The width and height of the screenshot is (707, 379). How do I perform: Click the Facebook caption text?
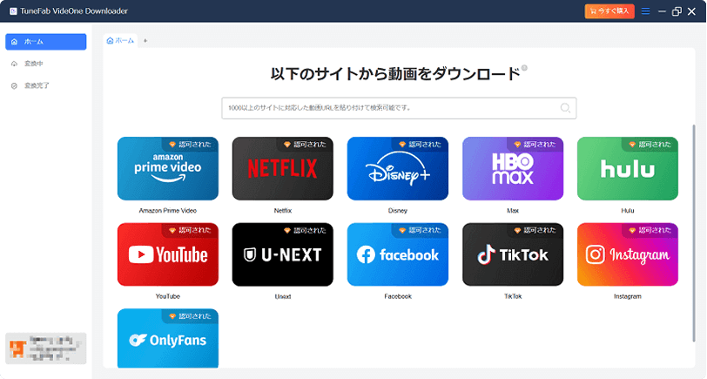398,296
